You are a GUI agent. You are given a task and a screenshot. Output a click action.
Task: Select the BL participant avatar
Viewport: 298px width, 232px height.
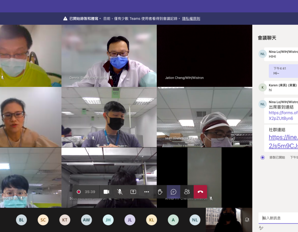point(21,220)
